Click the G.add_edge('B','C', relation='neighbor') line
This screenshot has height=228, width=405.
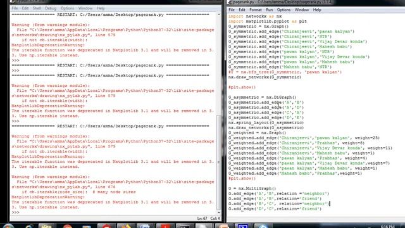pyautogui.click(x=278, y=204)
